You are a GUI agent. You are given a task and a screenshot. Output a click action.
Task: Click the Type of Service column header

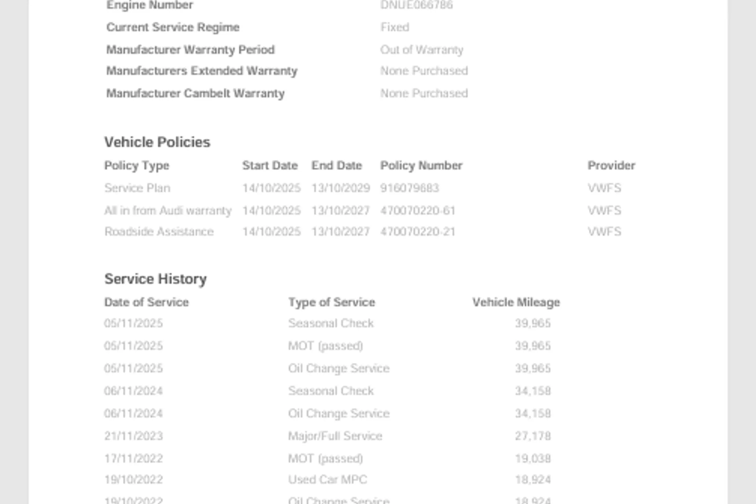point(332,302)
